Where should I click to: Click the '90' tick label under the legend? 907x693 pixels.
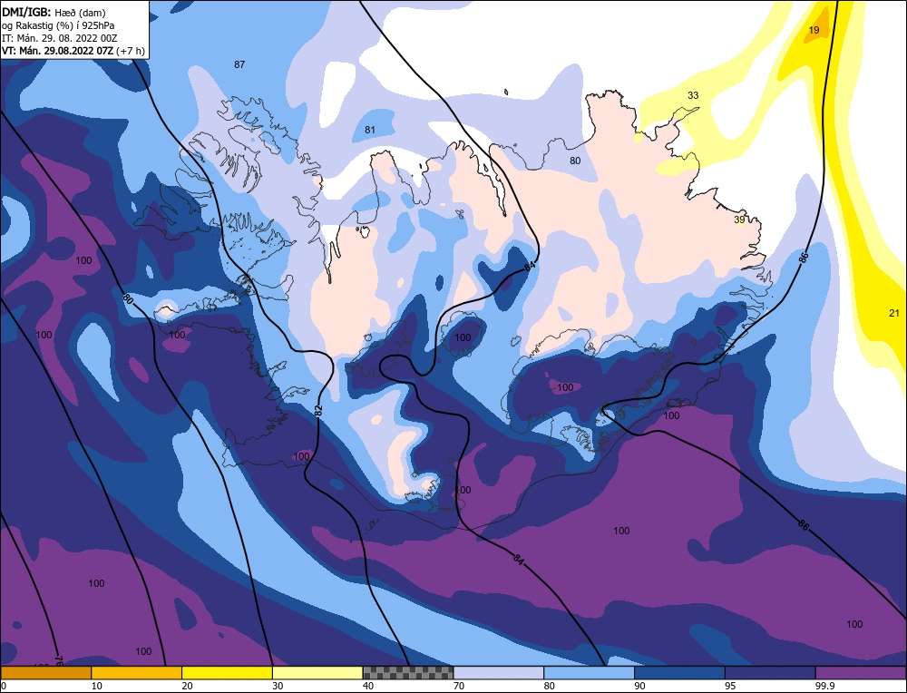coord(639,686)
